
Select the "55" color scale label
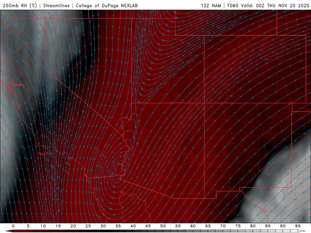(x=178, y=226)
